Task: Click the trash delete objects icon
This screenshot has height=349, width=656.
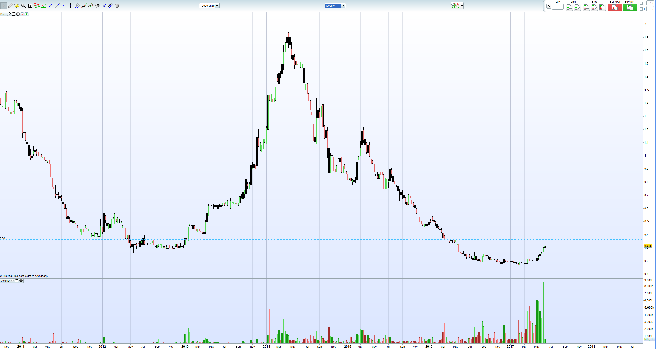Action: (x=117, y=6)
